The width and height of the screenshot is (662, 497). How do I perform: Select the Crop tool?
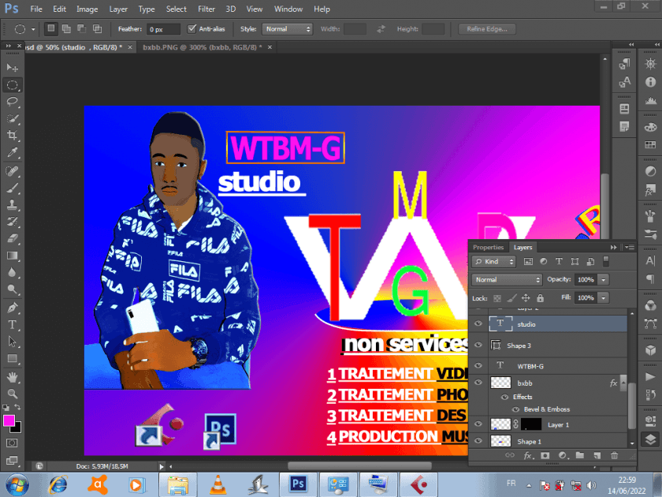click(x=13, y=136)
